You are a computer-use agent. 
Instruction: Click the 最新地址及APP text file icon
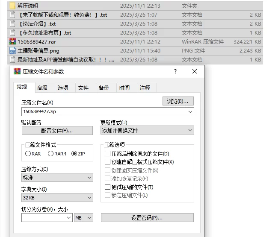(12, 60)
